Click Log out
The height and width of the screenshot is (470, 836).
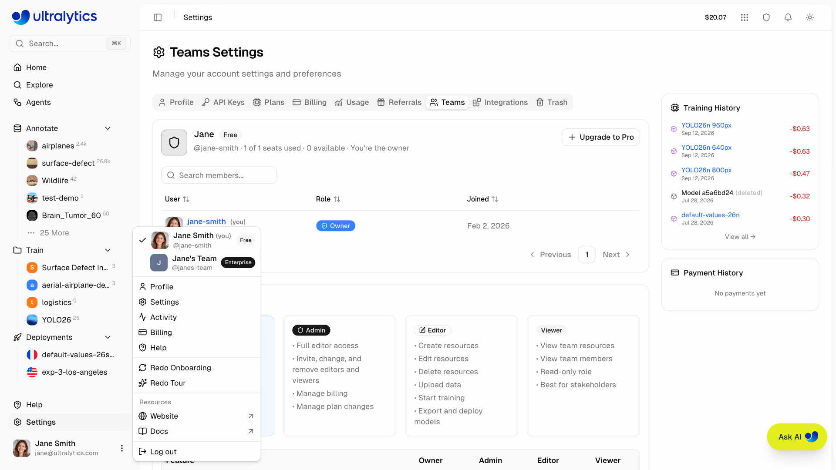coord(197,452)
